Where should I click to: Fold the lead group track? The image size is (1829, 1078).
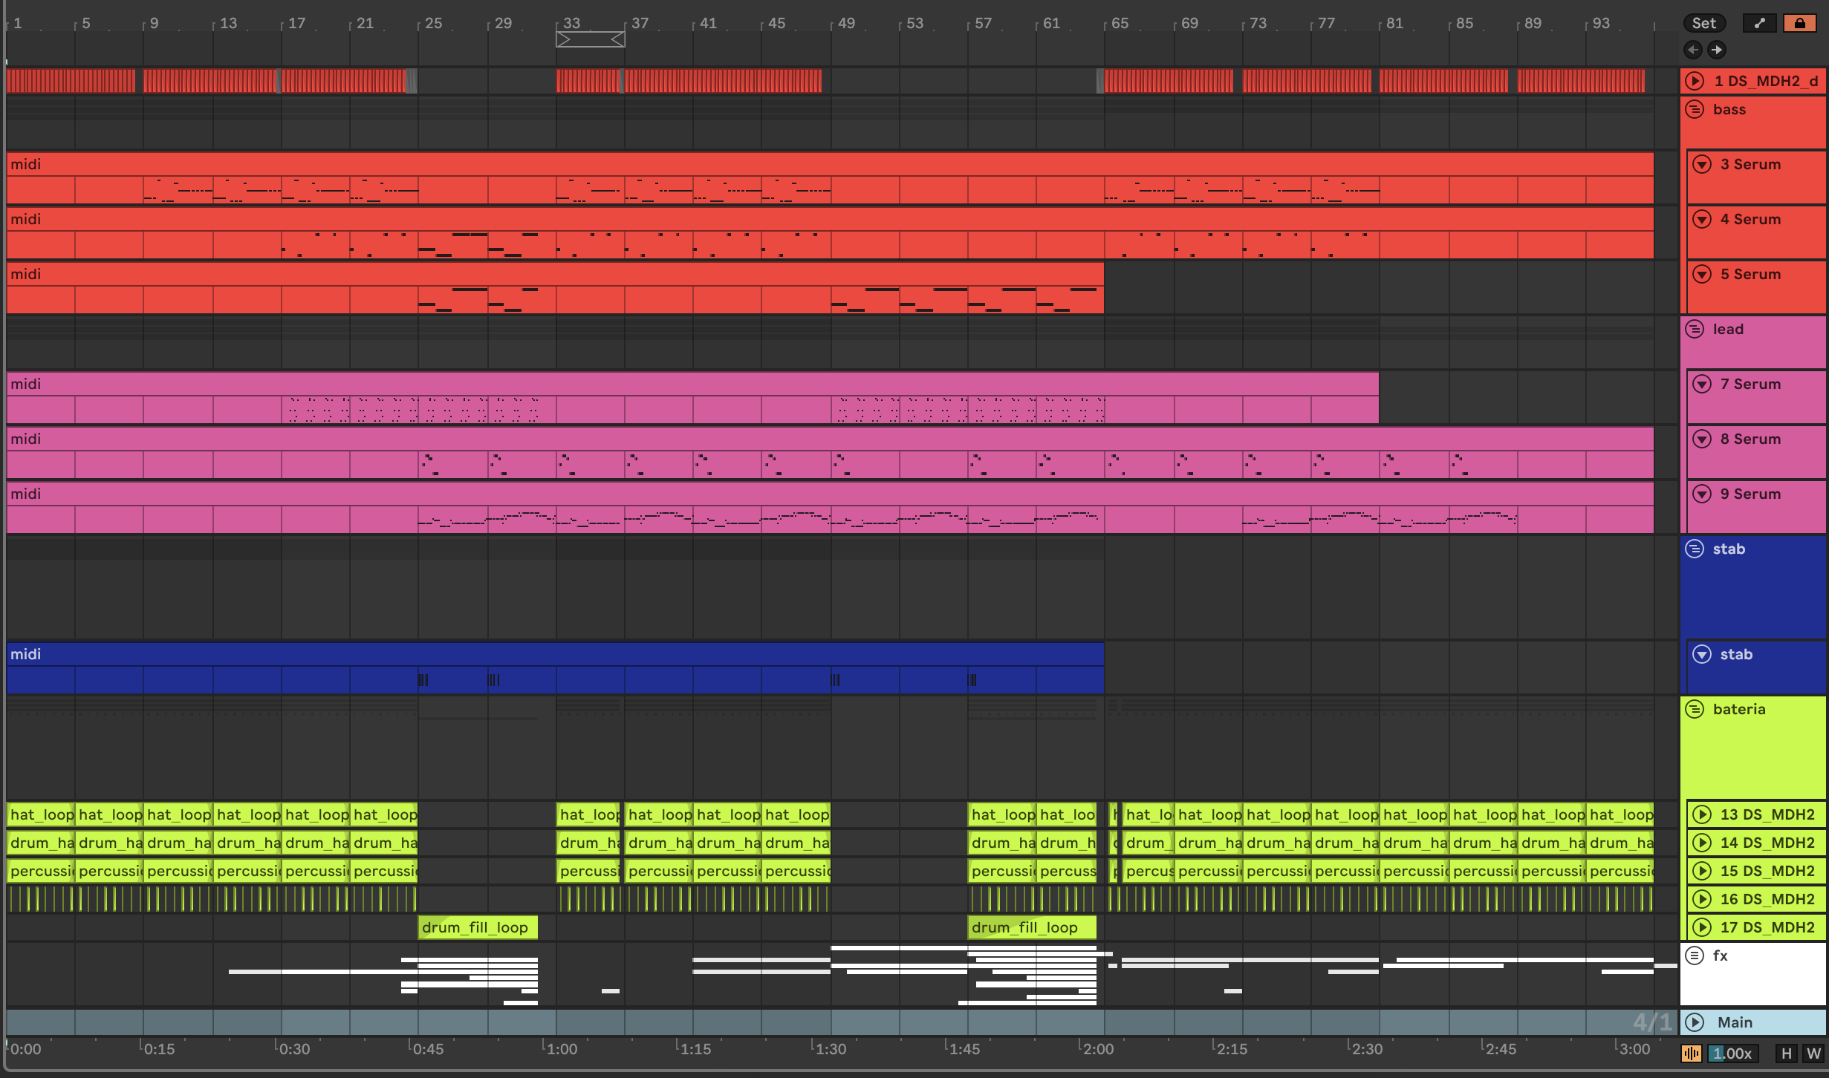pyautogui.click(x=1695, y=329)
